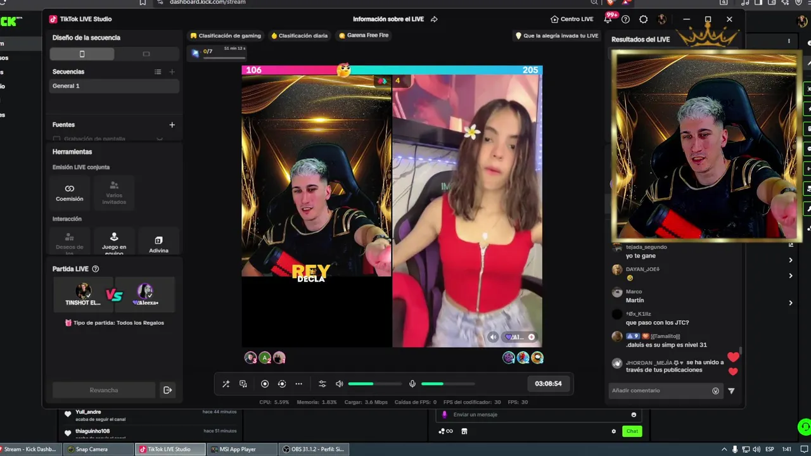Open the media and music icon

(x=243, y=384)
